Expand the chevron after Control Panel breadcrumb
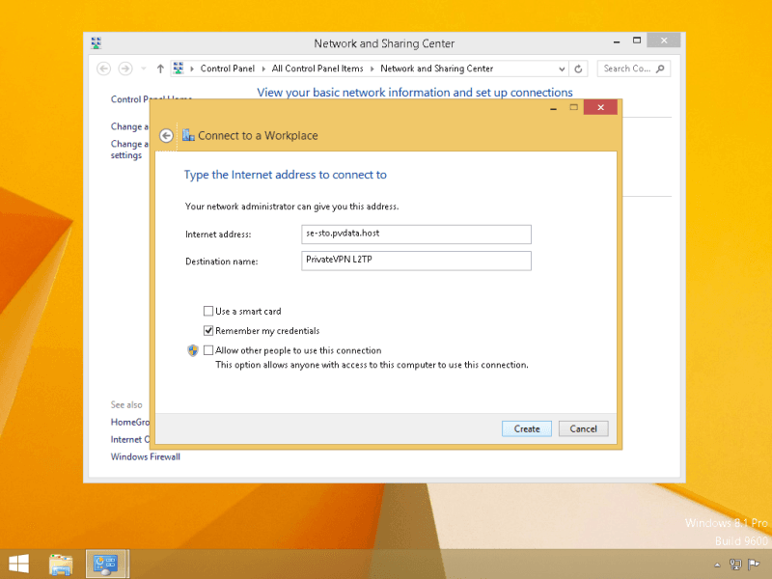772x579 pixels. (x=264, y=69)
